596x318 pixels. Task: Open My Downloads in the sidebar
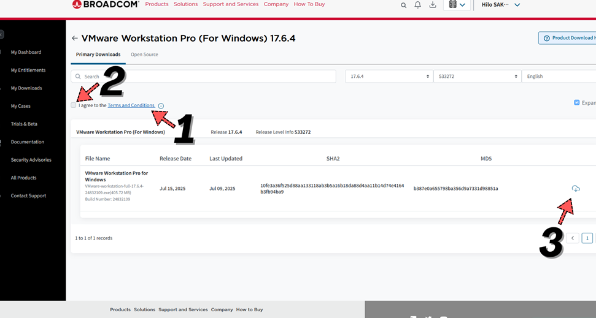click(26, 88)
